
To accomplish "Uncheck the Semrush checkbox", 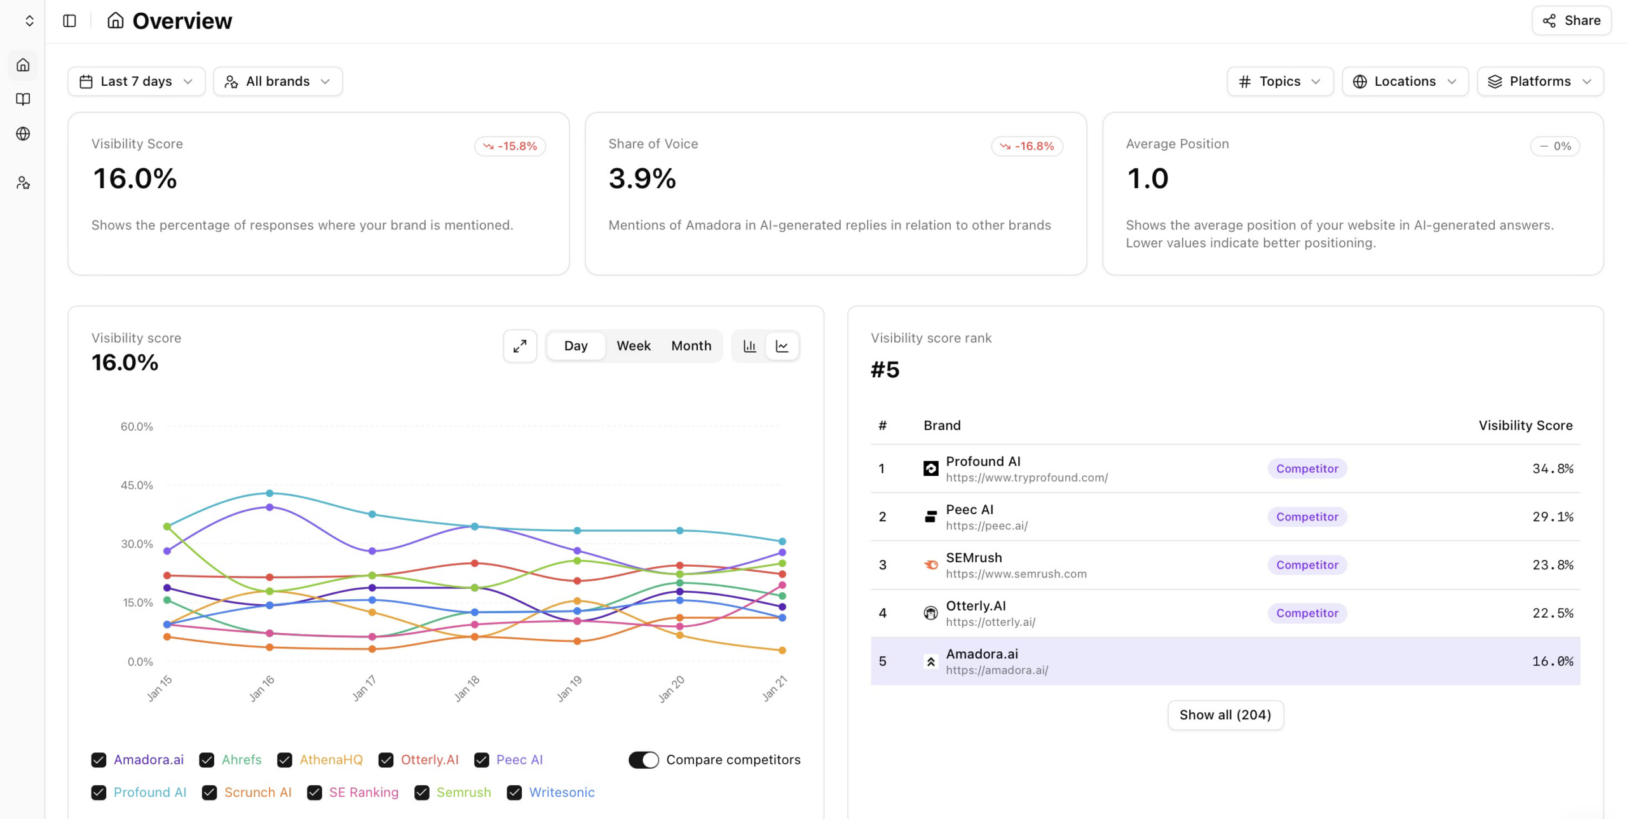I will click(421, 792).
